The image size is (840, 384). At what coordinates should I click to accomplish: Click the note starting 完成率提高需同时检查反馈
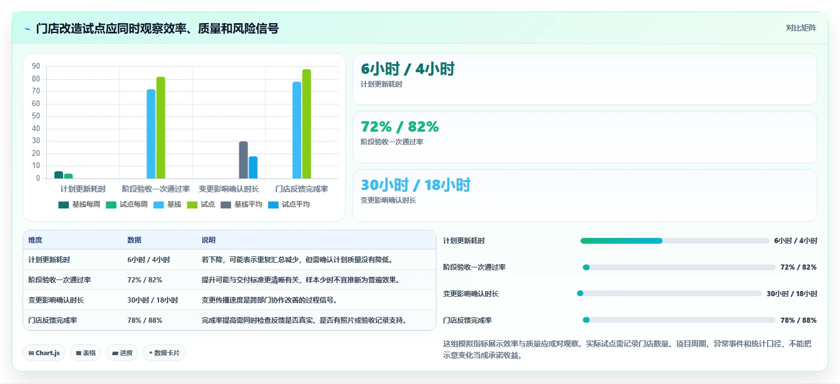click(304, 320)
